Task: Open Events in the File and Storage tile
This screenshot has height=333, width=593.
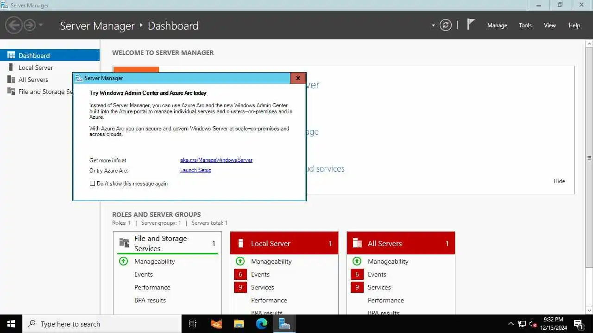Action: (x=144, y=274)
